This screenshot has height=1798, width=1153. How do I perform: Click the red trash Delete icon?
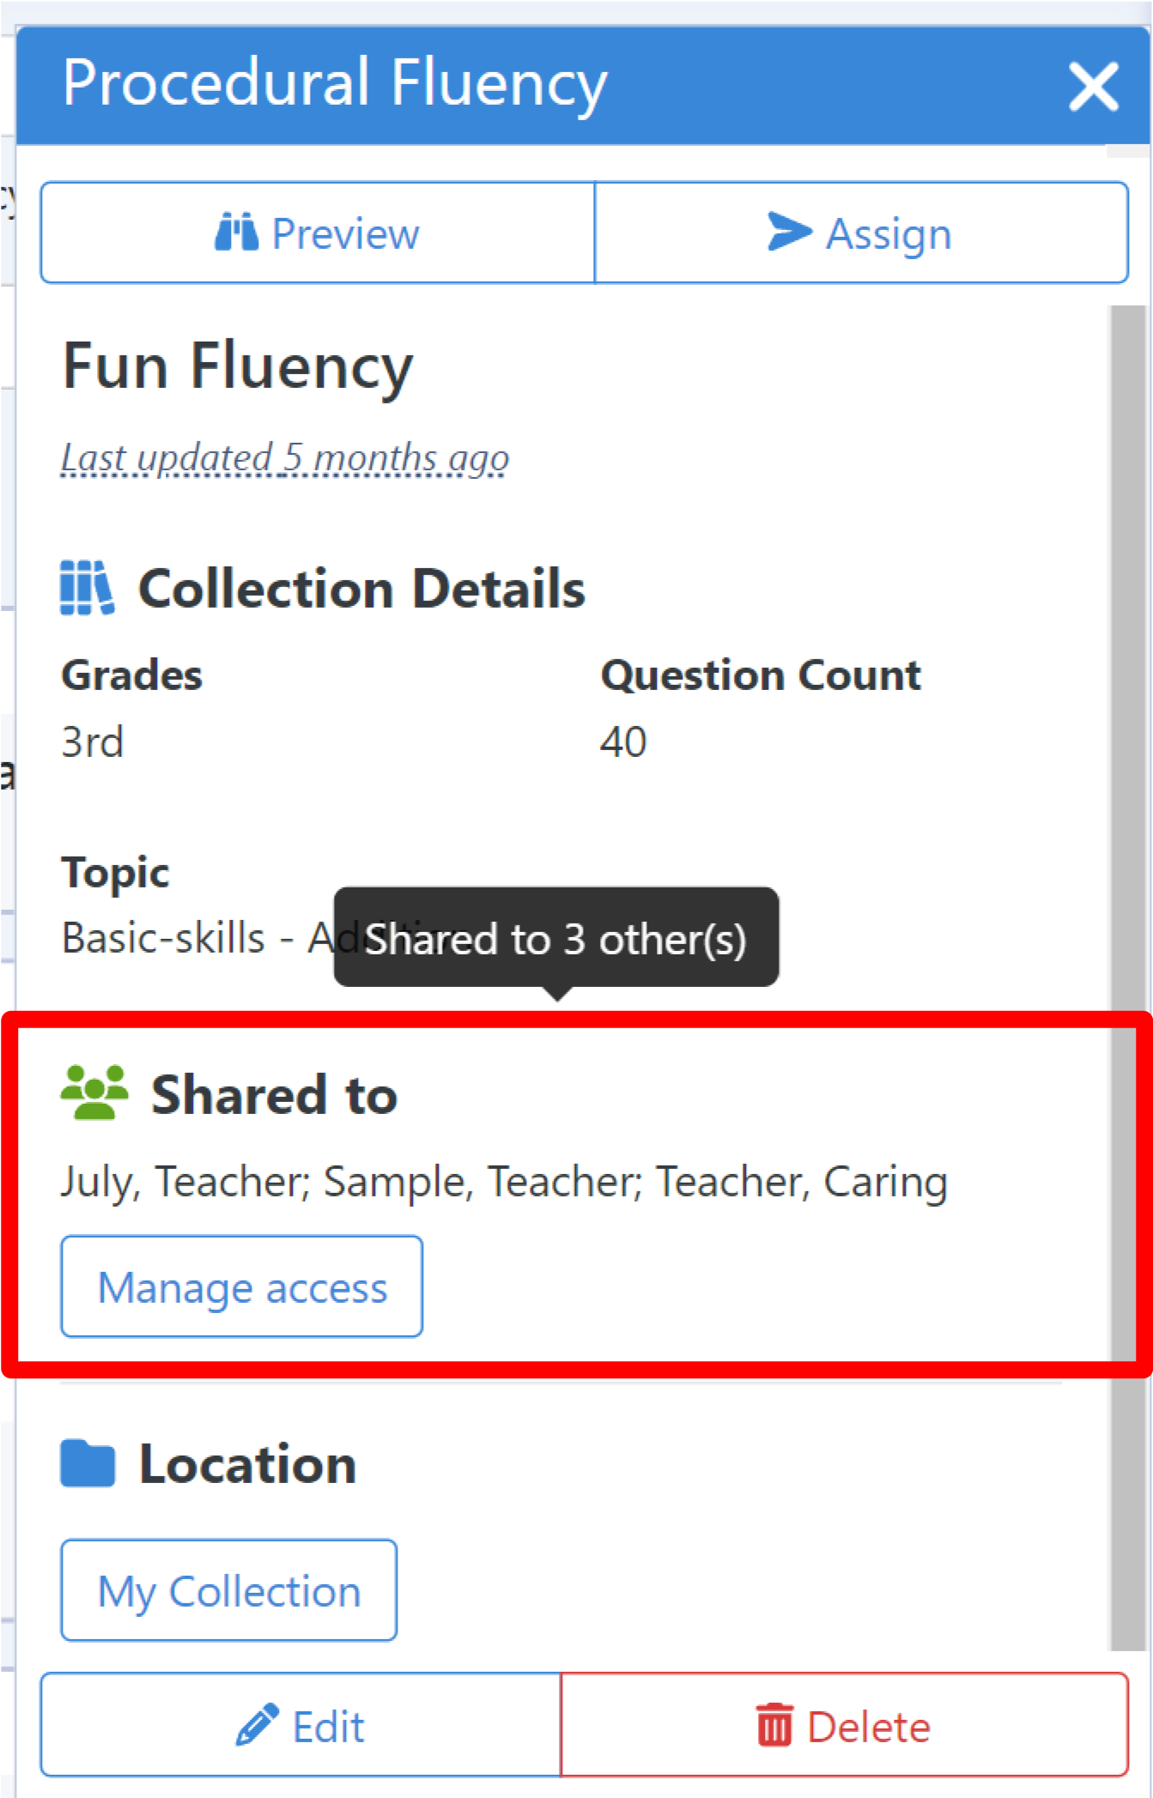(775, 1724)
